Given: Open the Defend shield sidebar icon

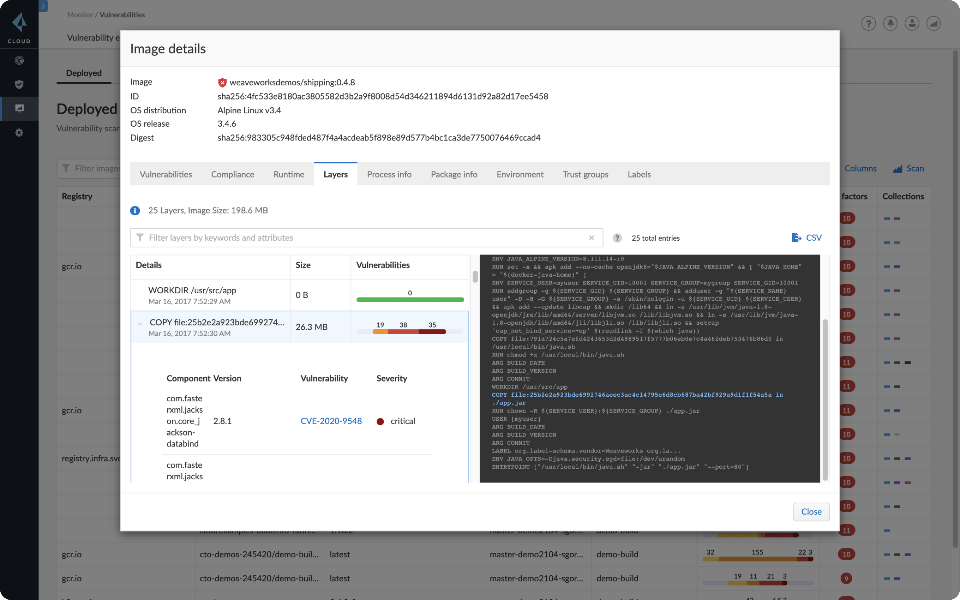Looking at the screenshot, I should 19,84.
